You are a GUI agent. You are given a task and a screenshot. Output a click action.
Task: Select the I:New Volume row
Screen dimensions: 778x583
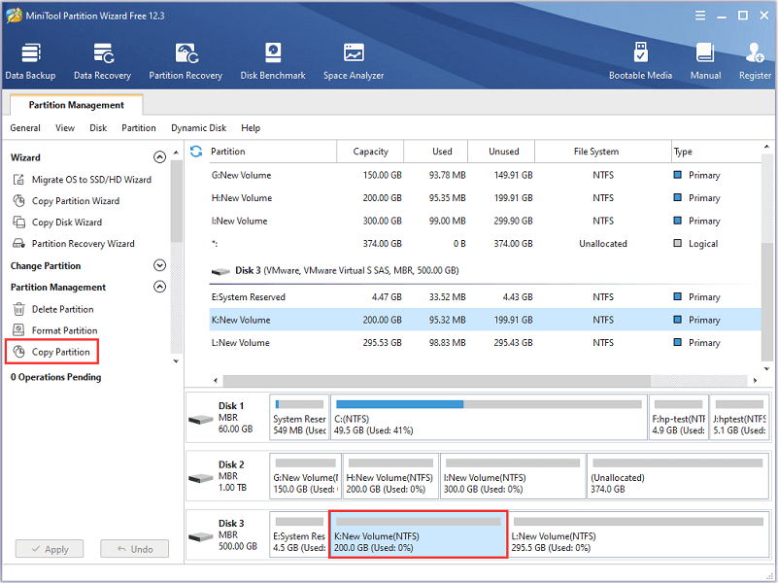(485, 221)
